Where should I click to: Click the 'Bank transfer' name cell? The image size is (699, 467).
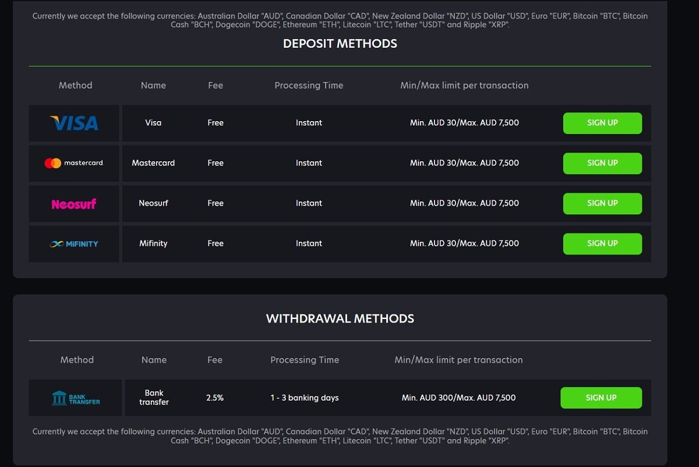[x=154, y=398]
